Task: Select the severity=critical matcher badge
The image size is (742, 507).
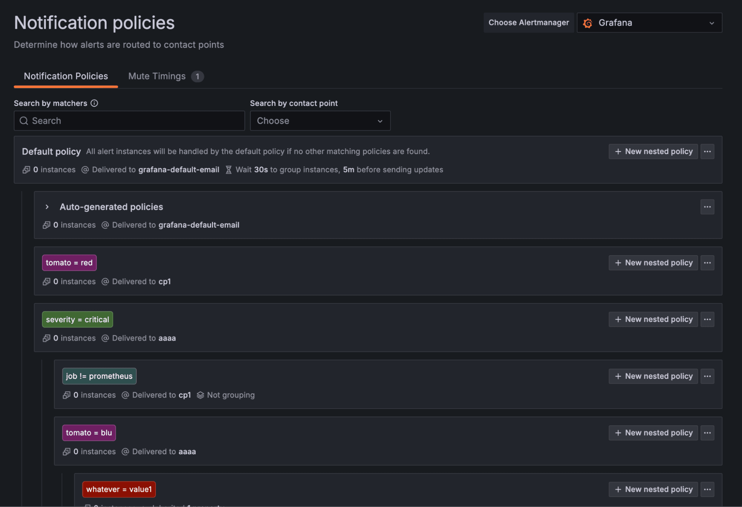Action: point(77,319)
